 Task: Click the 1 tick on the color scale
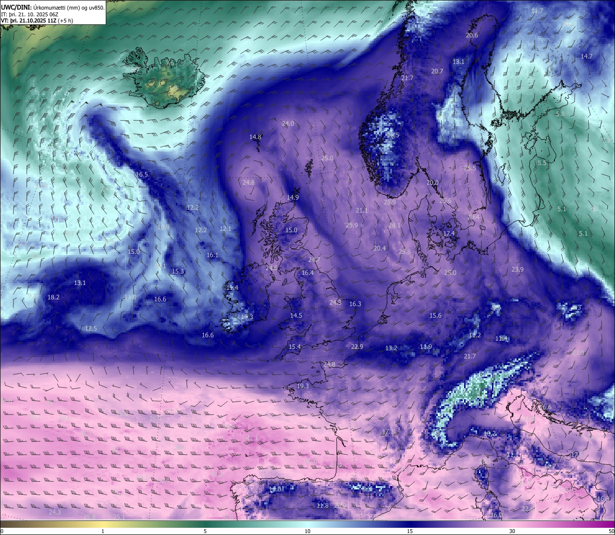(103, 531)
